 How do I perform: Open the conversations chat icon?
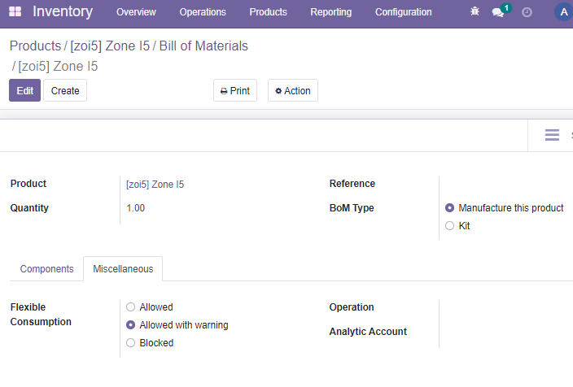[x=498, y=12]
